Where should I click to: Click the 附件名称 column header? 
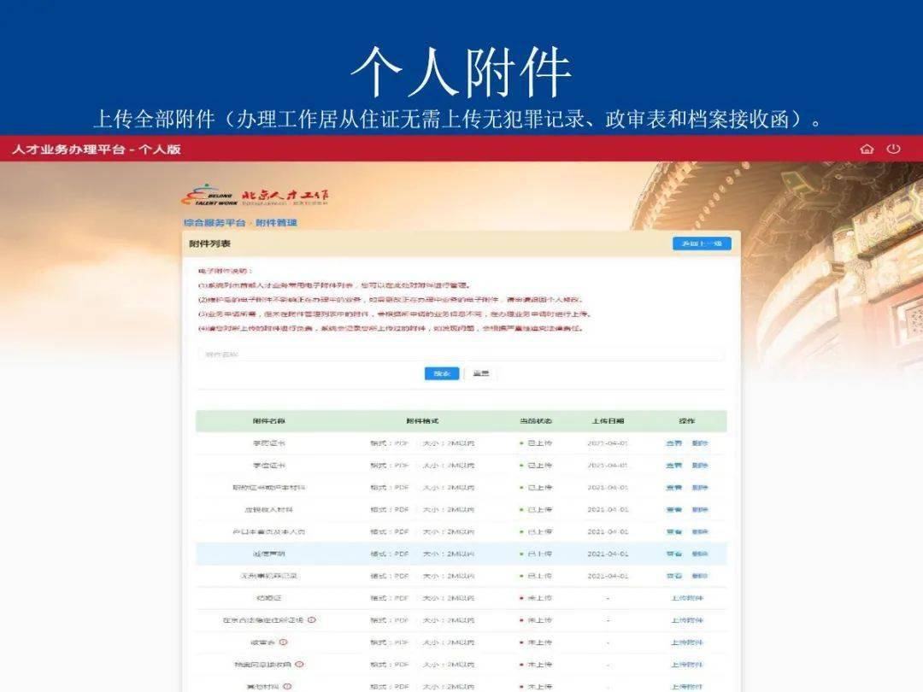click(269, 421)
